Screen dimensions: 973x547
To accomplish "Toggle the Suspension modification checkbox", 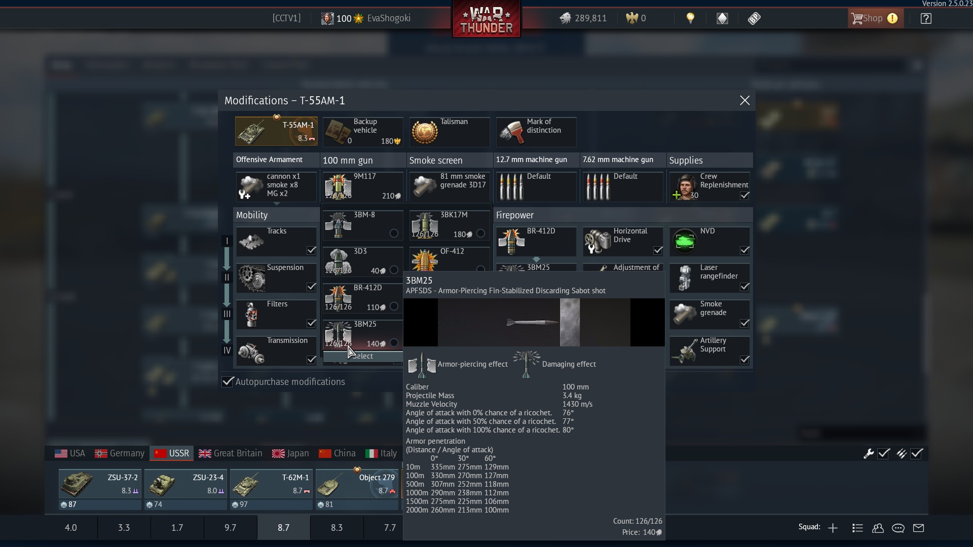I will [311, 287].
